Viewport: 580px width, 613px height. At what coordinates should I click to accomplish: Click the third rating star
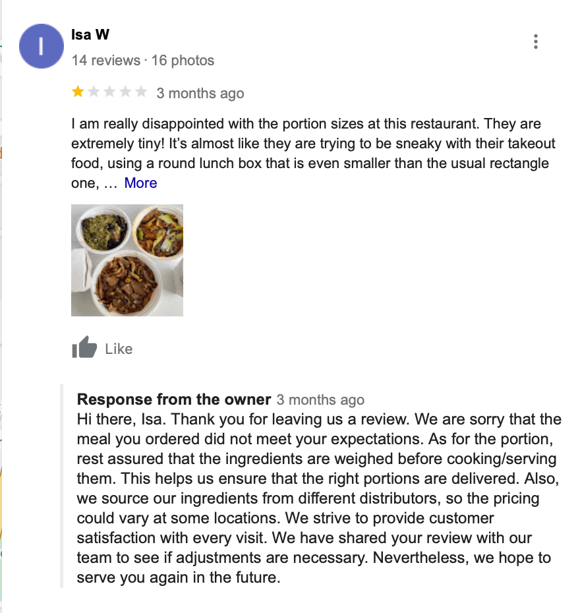109,92
